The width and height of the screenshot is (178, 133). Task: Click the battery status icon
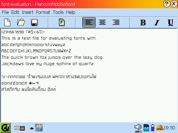coord(152,128)
